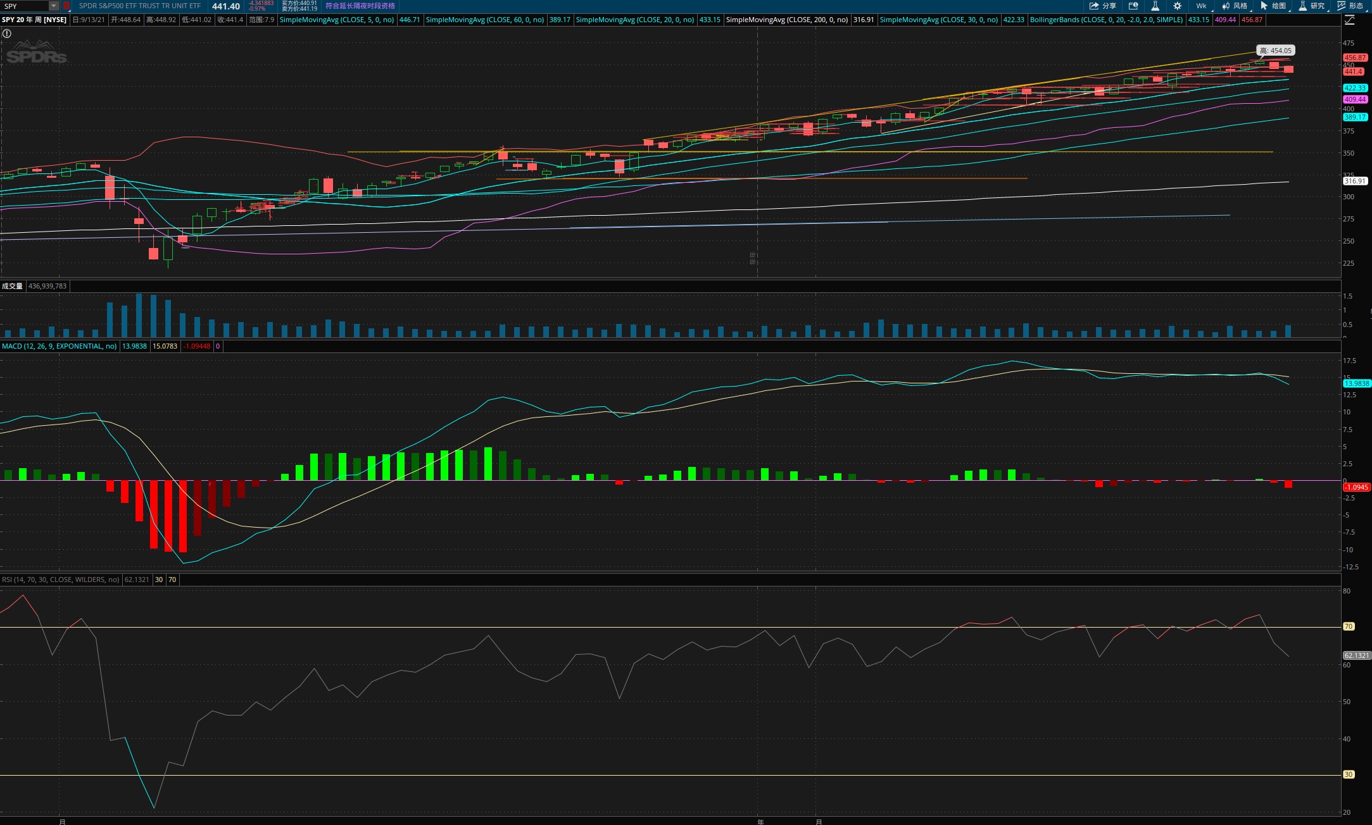The width and height of the screenshot is (1372, 825).
Task: Click the share (分享) icon button
Action: point(1102,6)
